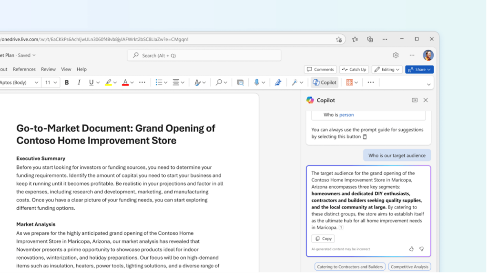Toggle underline formatting
This screenshot has width=488, height=274.
click(91, 83)
